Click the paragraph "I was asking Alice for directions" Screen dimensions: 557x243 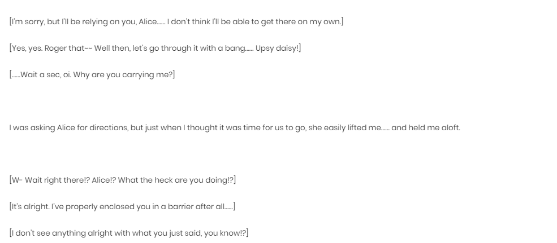click(x=235, y=127)
